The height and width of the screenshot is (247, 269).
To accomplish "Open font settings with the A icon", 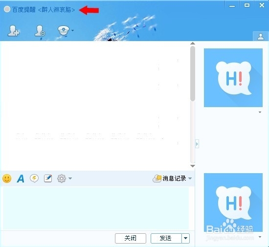I will (21, 179).
